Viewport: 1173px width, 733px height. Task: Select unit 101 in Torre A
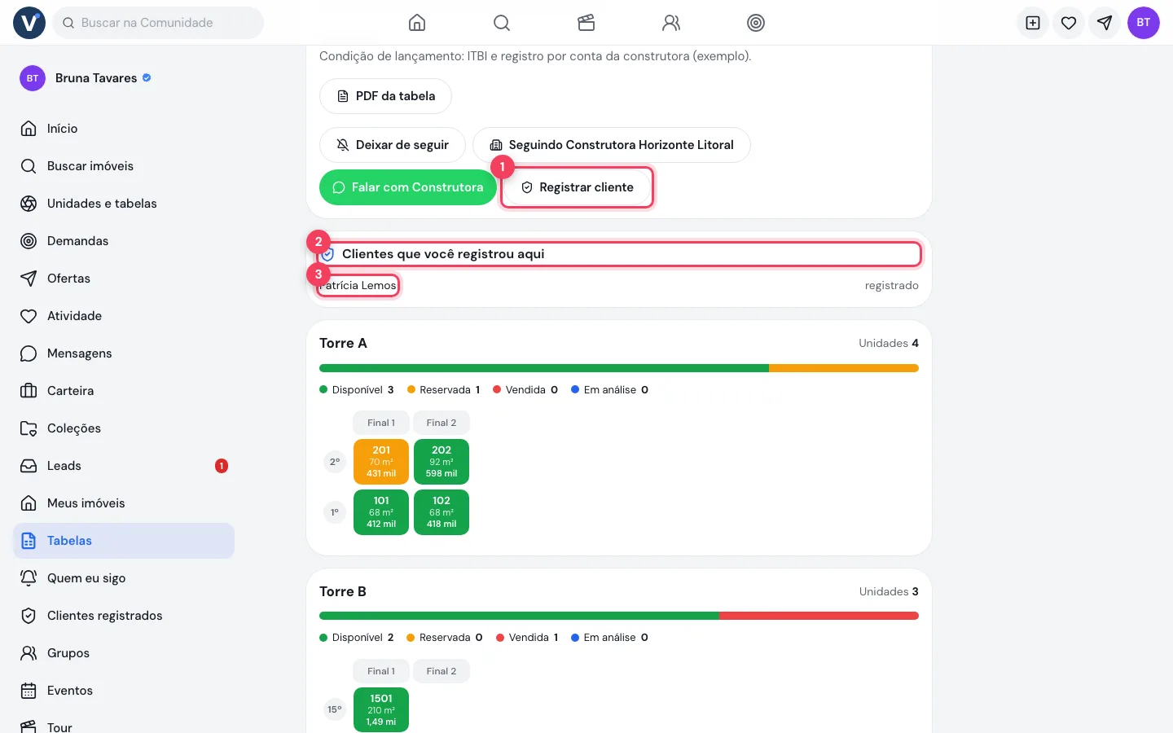(x=381, y=512)
